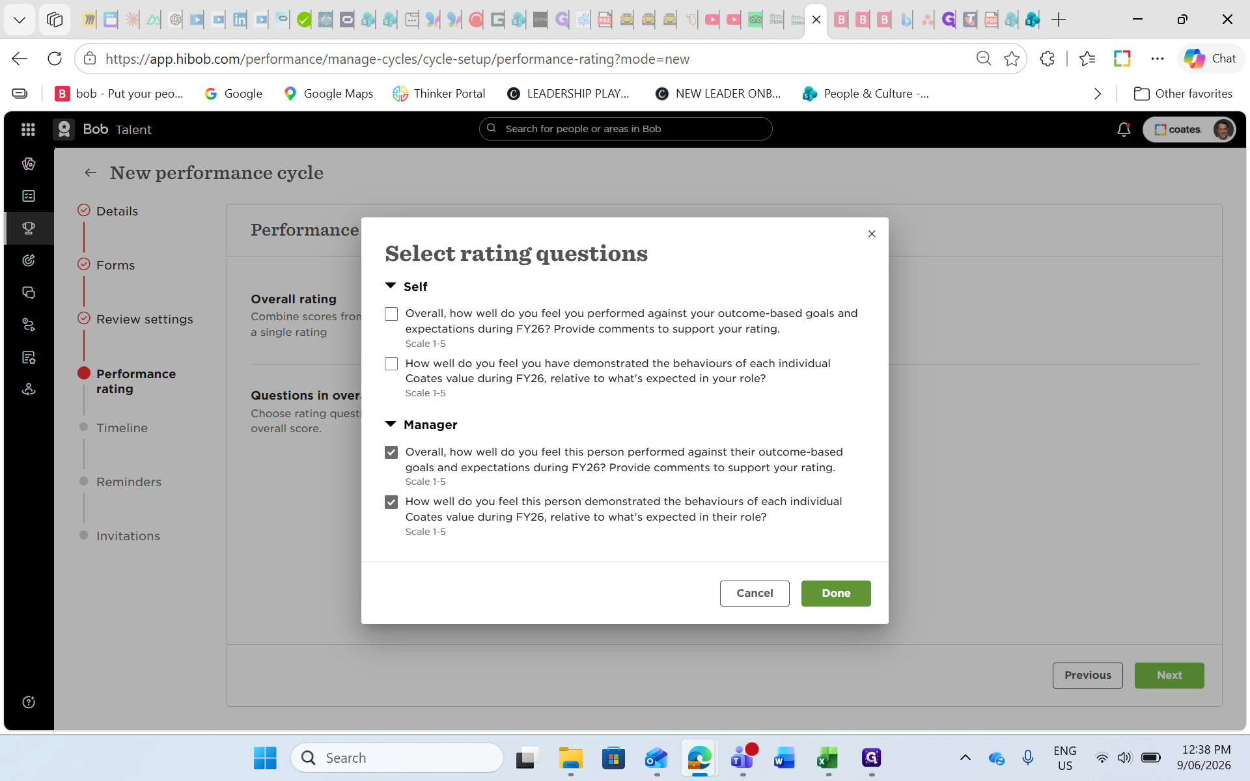Screen dimensions: 1250x781
Task: Open the Timeline step
Action: tap(122, 428)
